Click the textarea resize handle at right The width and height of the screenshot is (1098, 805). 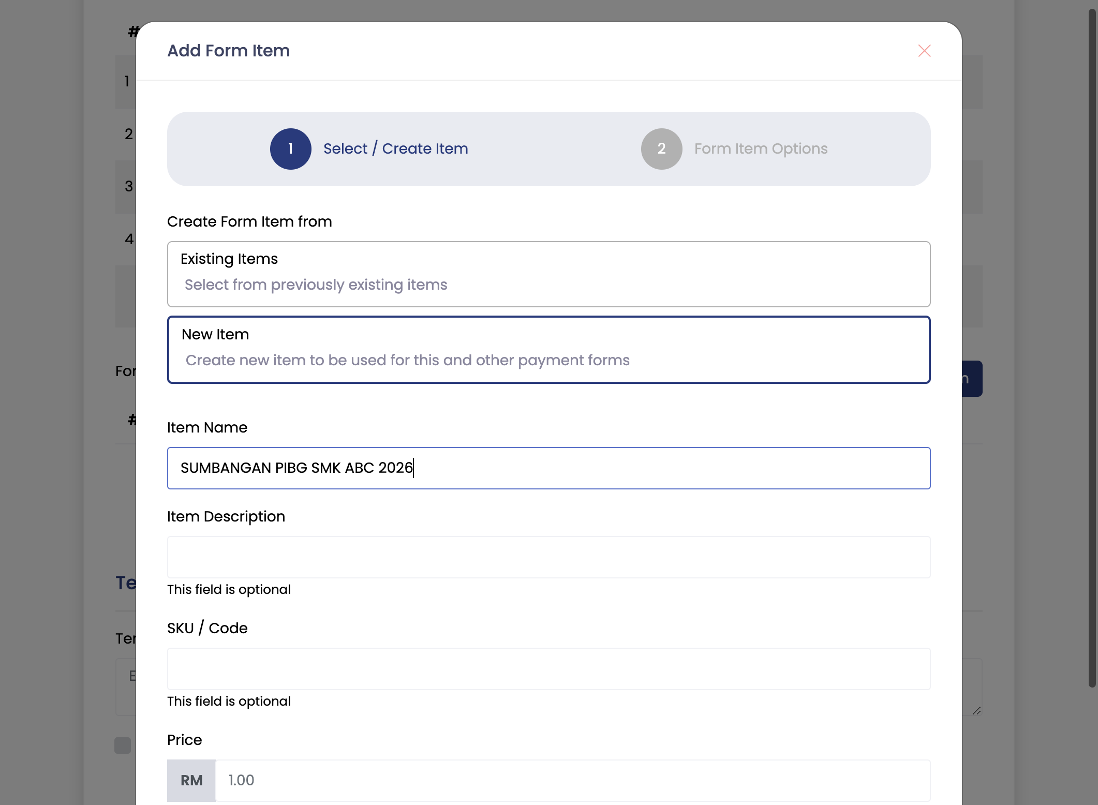(x=976, y=710)
